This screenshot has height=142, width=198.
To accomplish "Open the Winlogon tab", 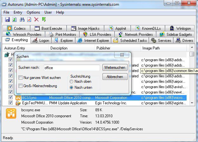I will (180, 29).
